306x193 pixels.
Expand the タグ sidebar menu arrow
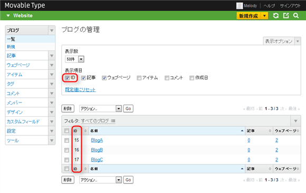point(52,84)
